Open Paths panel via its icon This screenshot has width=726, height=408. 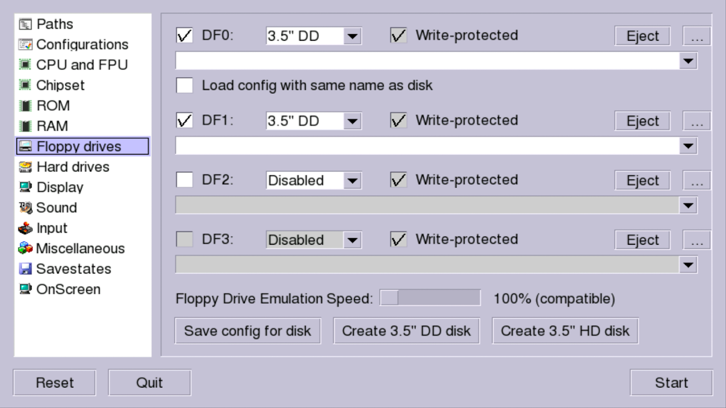tap(25, 24)
